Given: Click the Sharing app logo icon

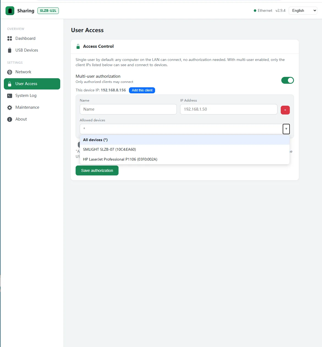Looking at the screenshot, I should pyautogui.click(x=10, y=11).
